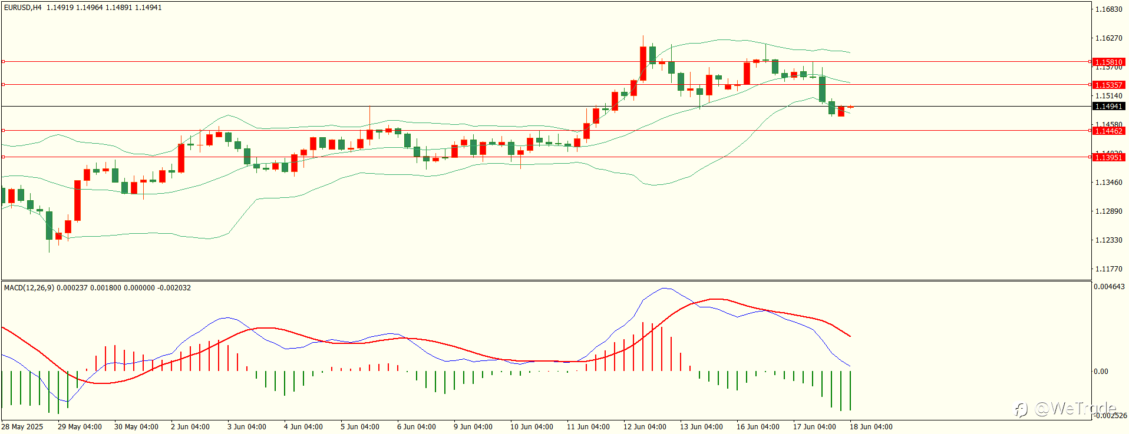Click the 1.14462 horizontal line label
Image resolution: width=1129 pixels, height=434 pixels.
click(x=1108, y=131)
